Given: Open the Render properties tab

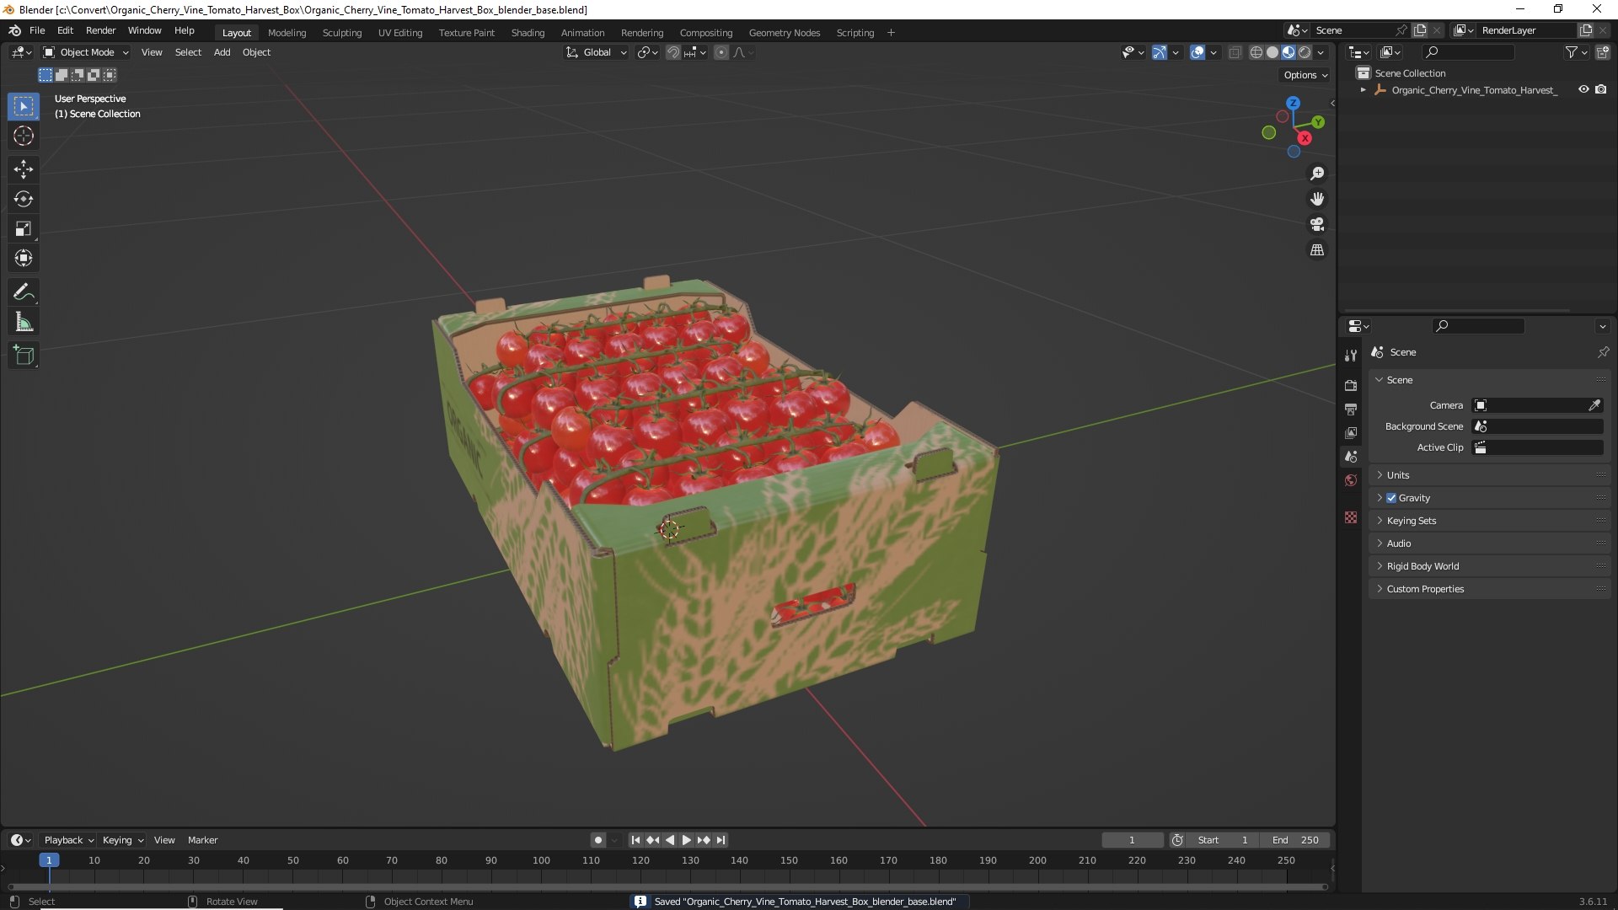Looking at the screenshot, I should tap(1351, 385).
